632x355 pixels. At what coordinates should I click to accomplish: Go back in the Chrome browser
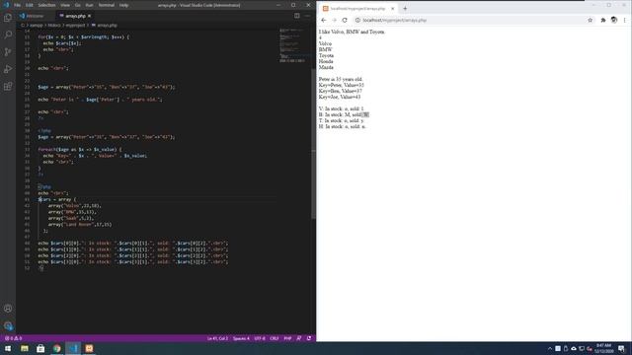(324, 20)
